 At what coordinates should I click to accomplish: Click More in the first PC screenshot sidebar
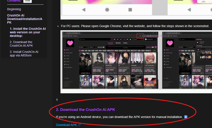(x=66, y=78)
